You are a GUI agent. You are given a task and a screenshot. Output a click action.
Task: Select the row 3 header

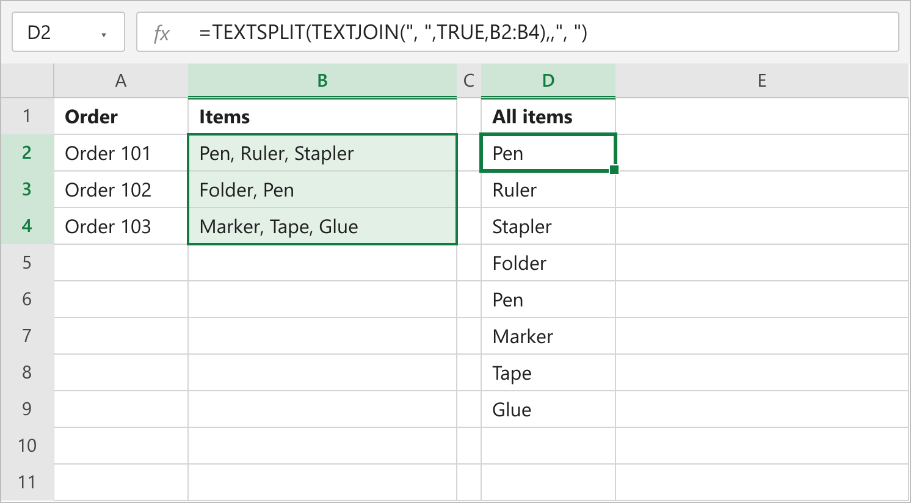(x=27, y=189)
